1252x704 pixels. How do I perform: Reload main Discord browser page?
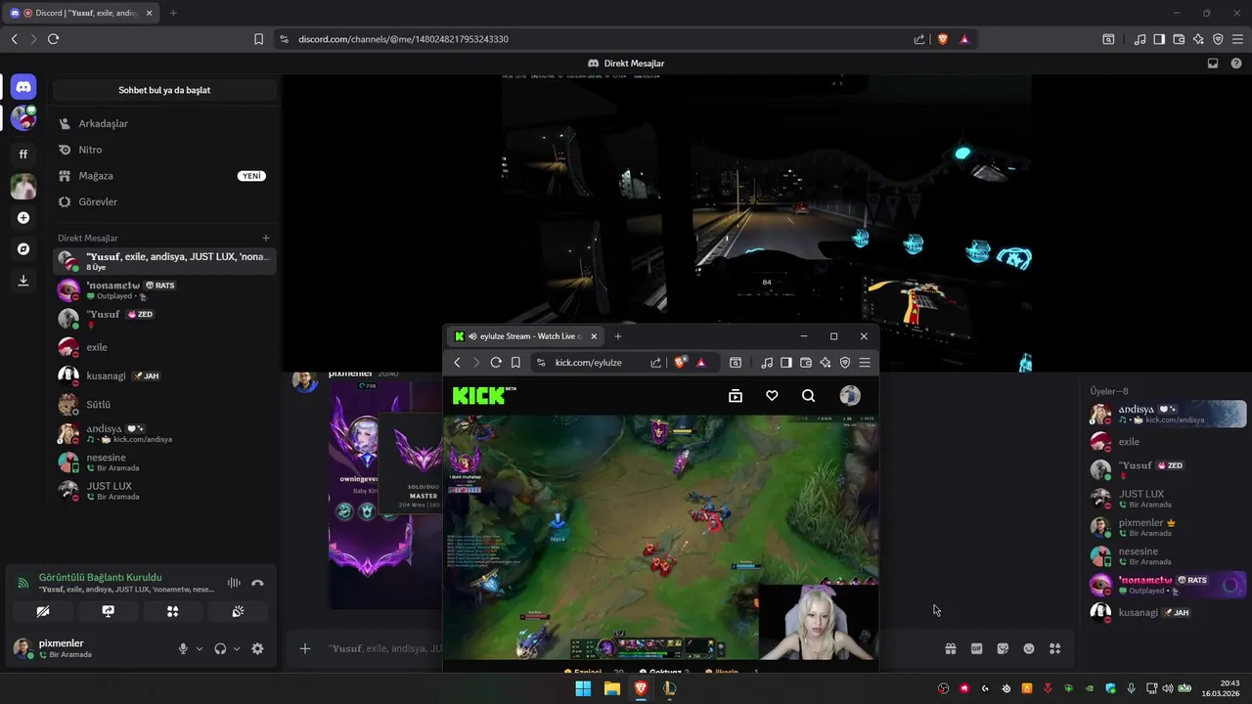point(53,39)
